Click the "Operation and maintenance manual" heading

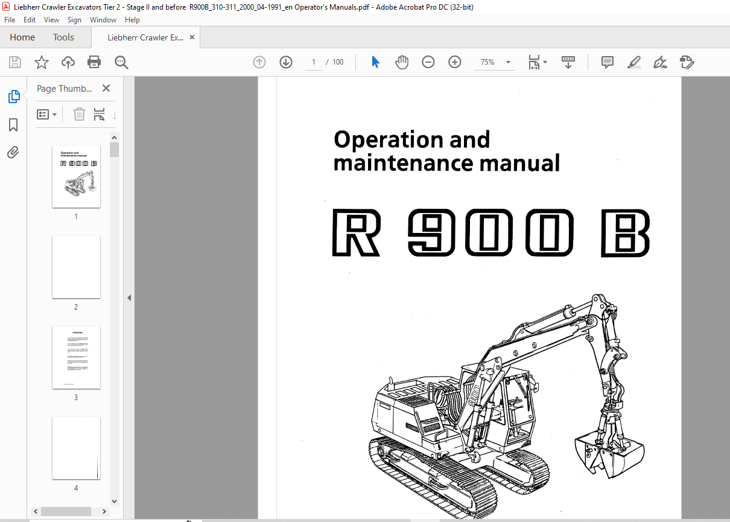click(x=446, y=151)
